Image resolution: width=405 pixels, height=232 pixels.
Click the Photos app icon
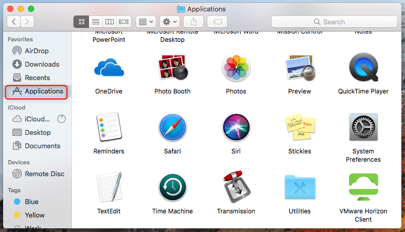(236, 67)
